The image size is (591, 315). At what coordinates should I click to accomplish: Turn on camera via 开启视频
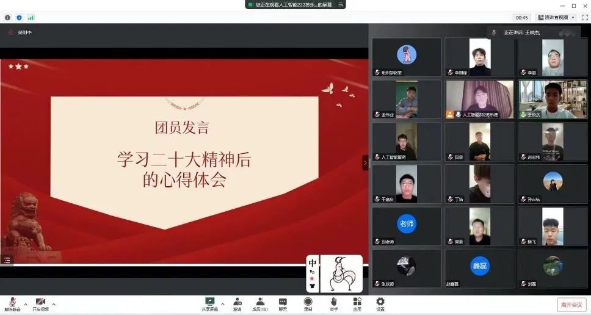[x=40, y=303]
